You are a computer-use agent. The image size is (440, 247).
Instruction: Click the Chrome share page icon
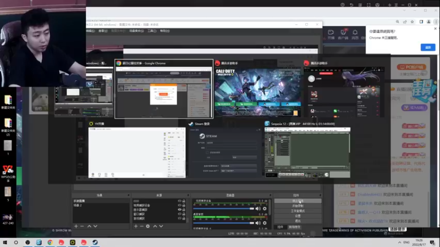tap(405, 21)
